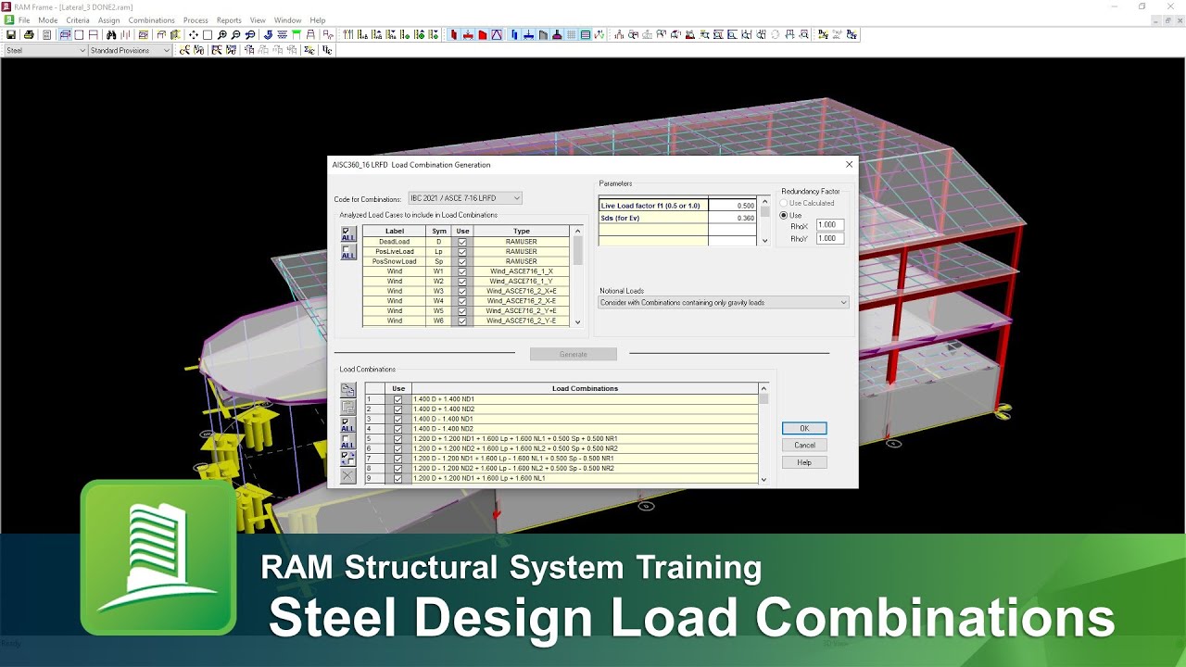Deselect all load combinations with unchecked ALL icon
This screenshot has height=667, width=1186.
coord(348,441)
